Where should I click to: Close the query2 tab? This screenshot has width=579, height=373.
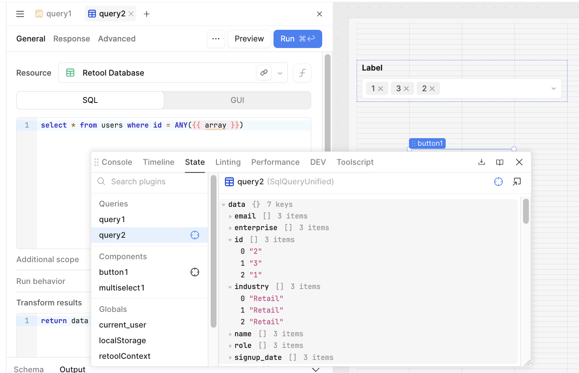(x=131, y=14)
